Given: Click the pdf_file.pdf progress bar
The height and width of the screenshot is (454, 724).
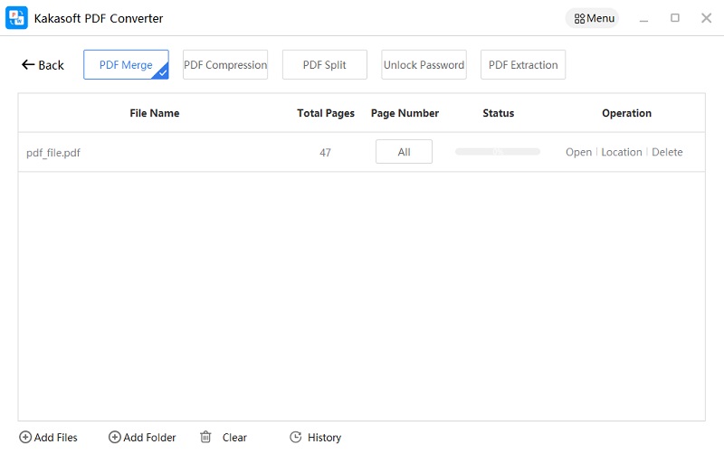Looking at the screenshot, I should pos(498,151).
